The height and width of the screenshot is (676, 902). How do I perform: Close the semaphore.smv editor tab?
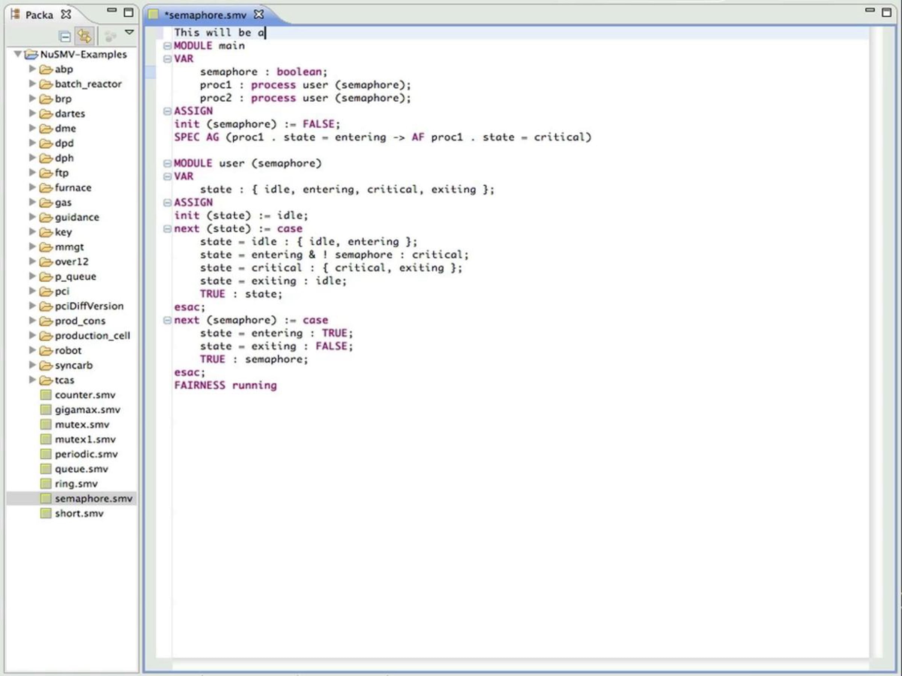point(259,15)
